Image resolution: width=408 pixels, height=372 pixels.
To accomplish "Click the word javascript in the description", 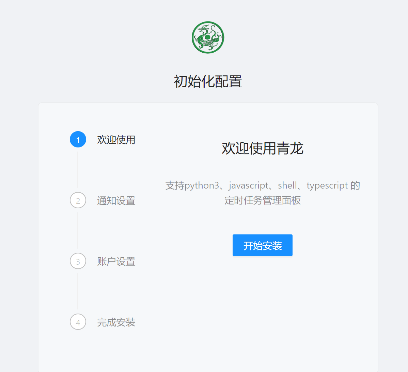I will [x=249, y=185].
